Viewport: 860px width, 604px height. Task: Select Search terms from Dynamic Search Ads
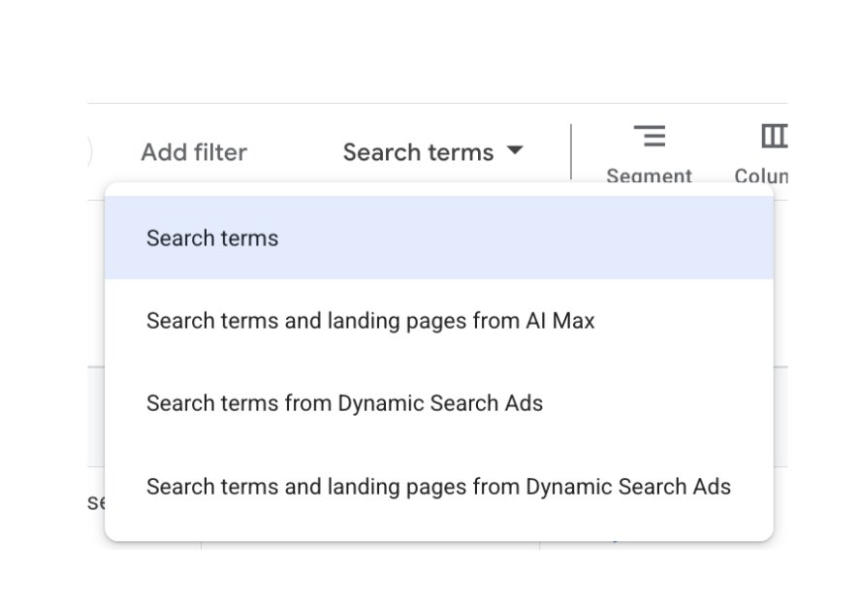(x=344, y=403)
